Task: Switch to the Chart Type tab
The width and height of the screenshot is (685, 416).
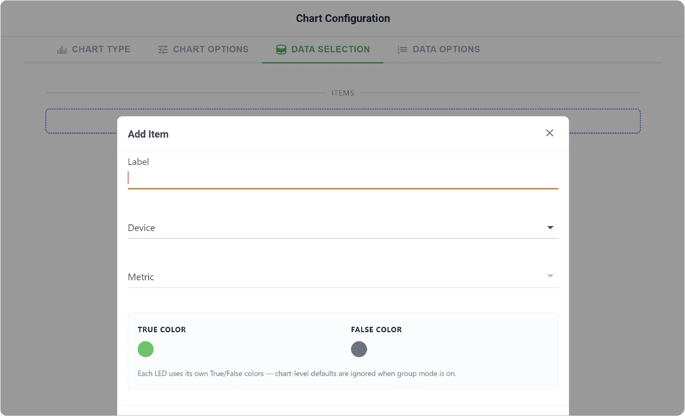Action: pos(94,50)
